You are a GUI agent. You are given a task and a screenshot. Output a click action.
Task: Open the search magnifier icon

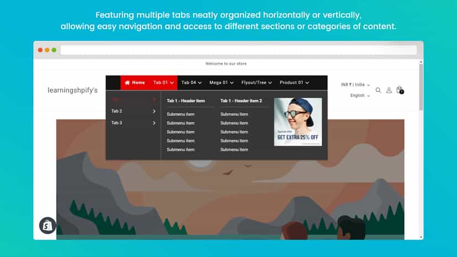(378, 90)
